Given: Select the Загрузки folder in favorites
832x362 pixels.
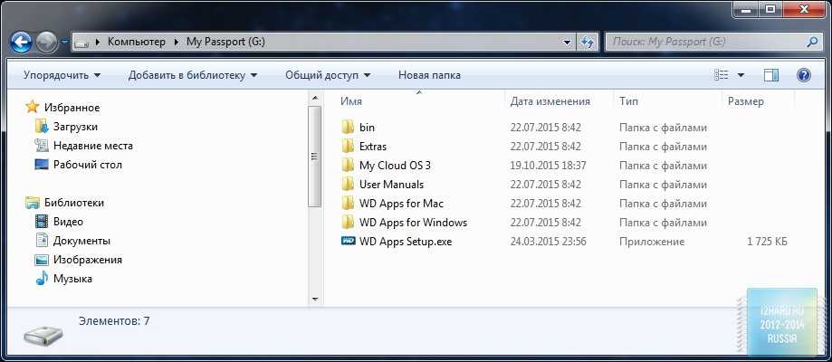Looking at the screenshot, I should [74, 127].
